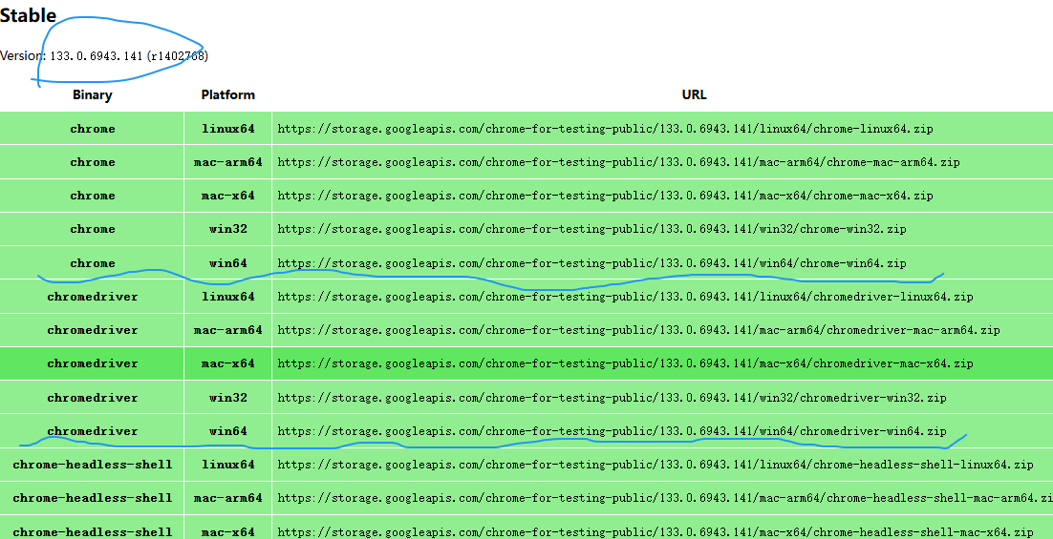Click the chrome binary cell for win64
1053x539 pixels.
click(92, 262)
